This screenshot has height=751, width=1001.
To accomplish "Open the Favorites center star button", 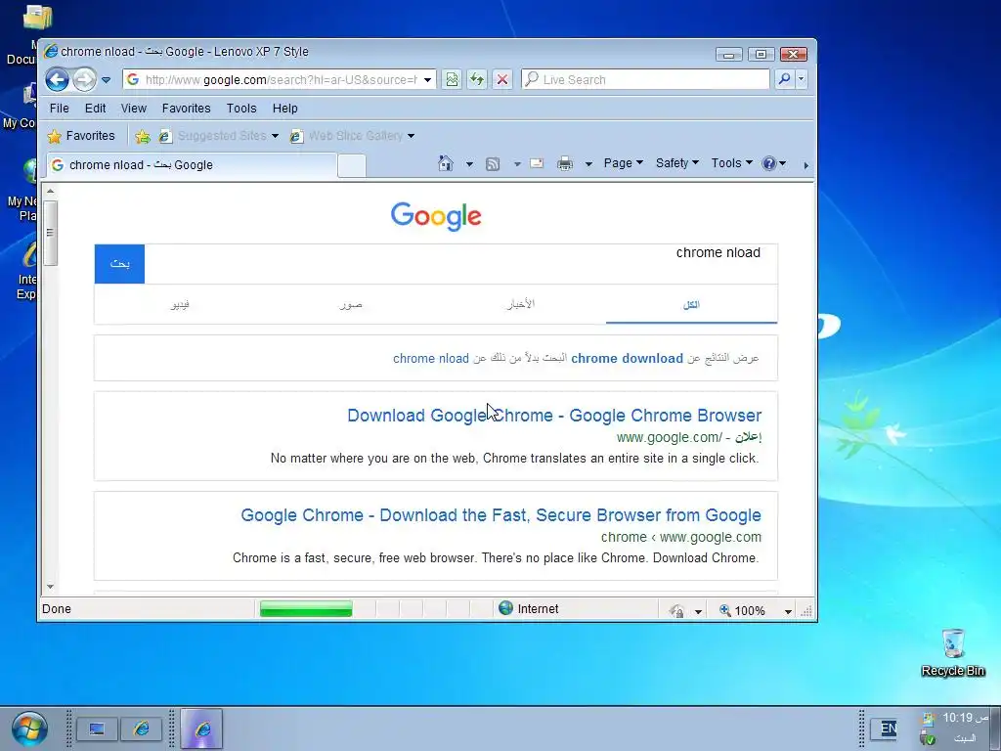I will [81, 136].
